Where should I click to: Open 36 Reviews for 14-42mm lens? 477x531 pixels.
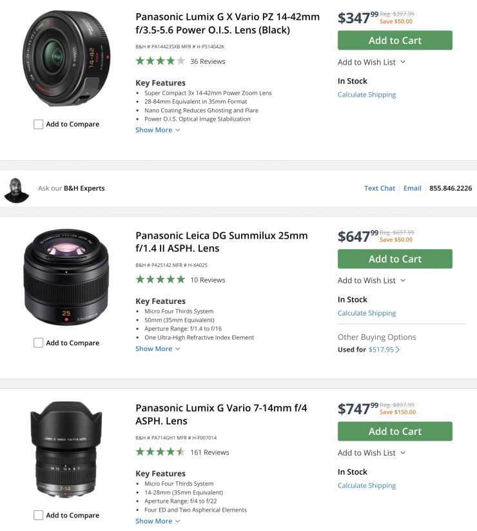coord(208,61)
